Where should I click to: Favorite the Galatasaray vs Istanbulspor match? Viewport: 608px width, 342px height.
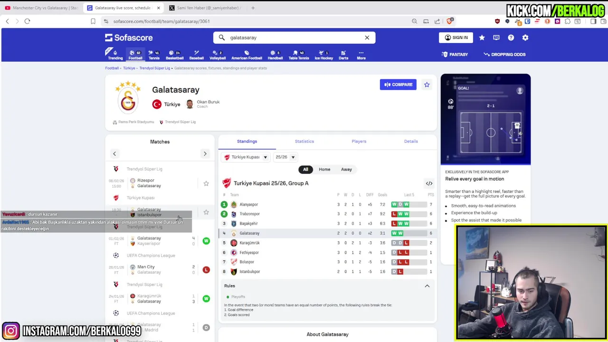pos(206,212)
